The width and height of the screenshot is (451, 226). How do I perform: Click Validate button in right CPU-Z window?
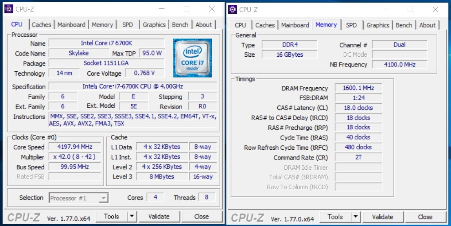click(x=382, y=217)
